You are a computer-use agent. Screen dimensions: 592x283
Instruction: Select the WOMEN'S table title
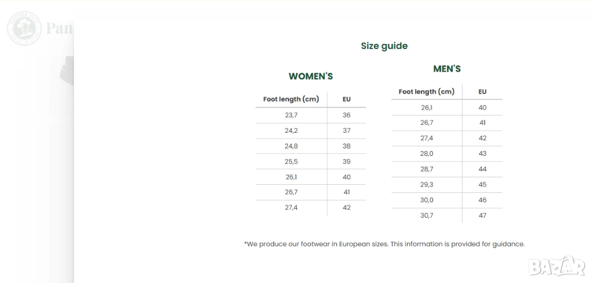310,76
